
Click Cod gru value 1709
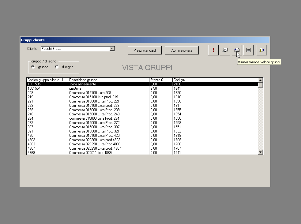tap(177, 140)
